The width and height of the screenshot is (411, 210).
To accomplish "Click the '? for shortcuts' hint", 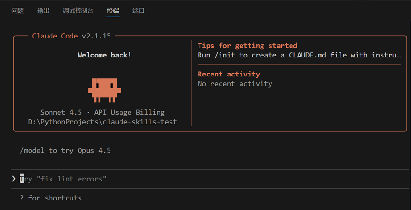I will (51, 198).
